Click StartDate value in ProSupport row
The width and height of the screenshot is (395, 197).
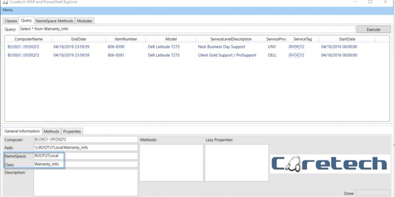(339, 55)
